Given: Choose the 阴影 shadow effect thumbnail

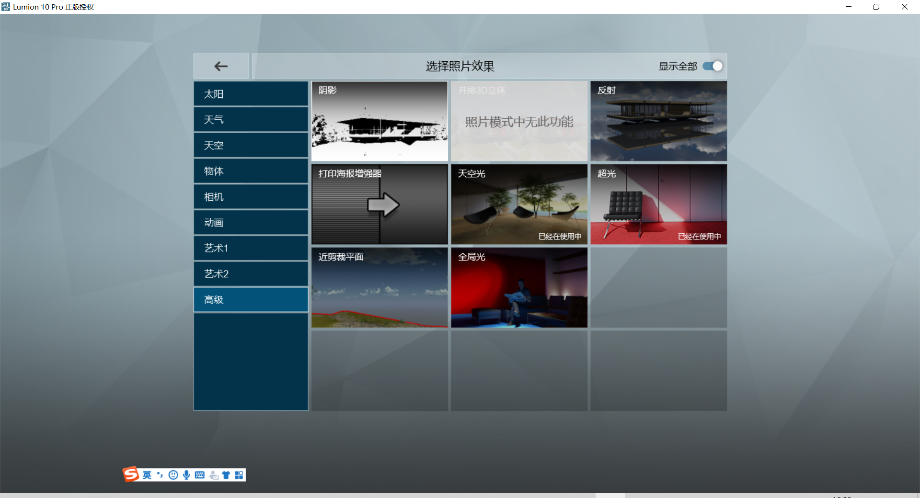Looking at the screenshot, I should 379,121.
